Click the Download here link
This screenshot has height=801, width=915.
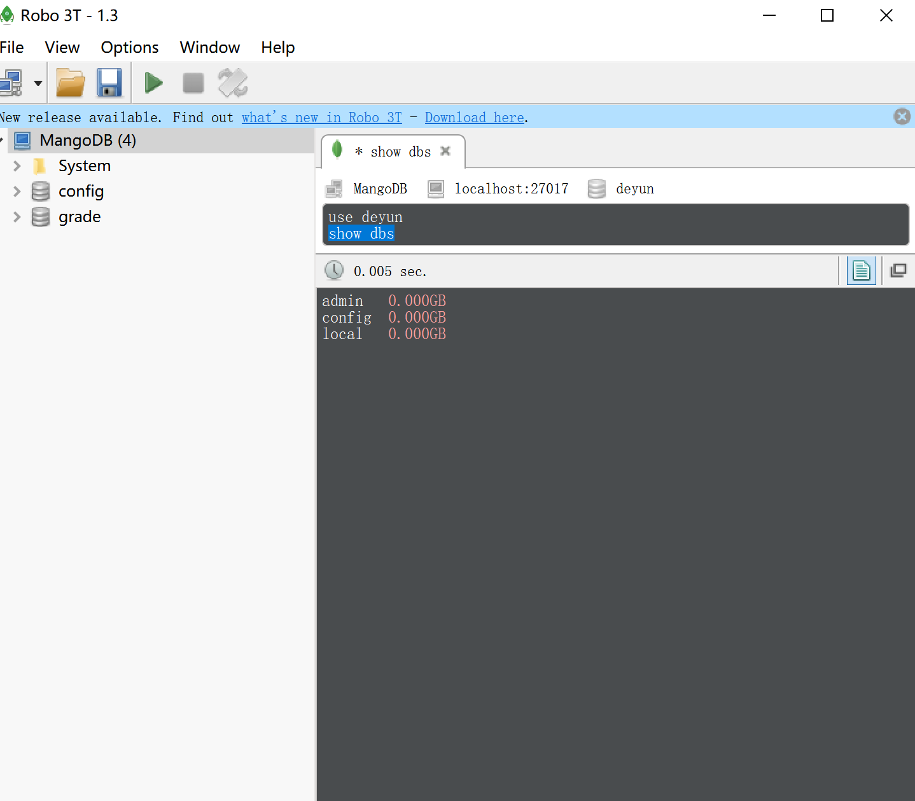[475, 117]
